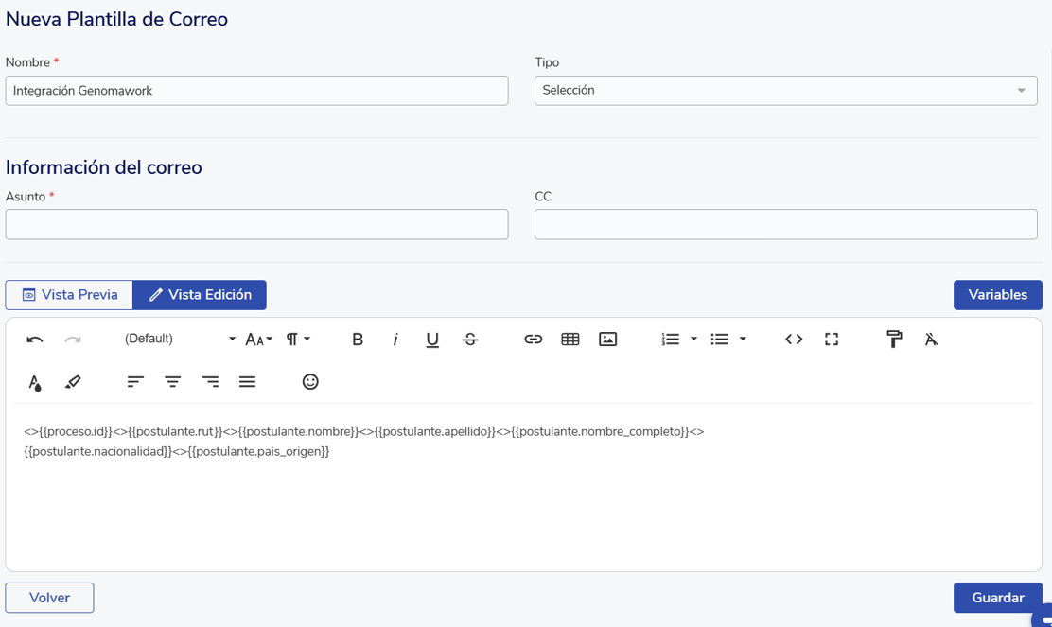Apply strikethrough formatting
The image size is (1052, 627).
tap(470, 340)
